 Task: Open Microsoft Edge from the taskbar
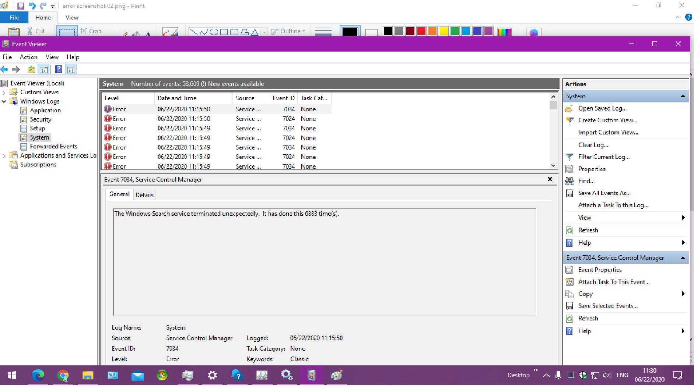[38, 375]
